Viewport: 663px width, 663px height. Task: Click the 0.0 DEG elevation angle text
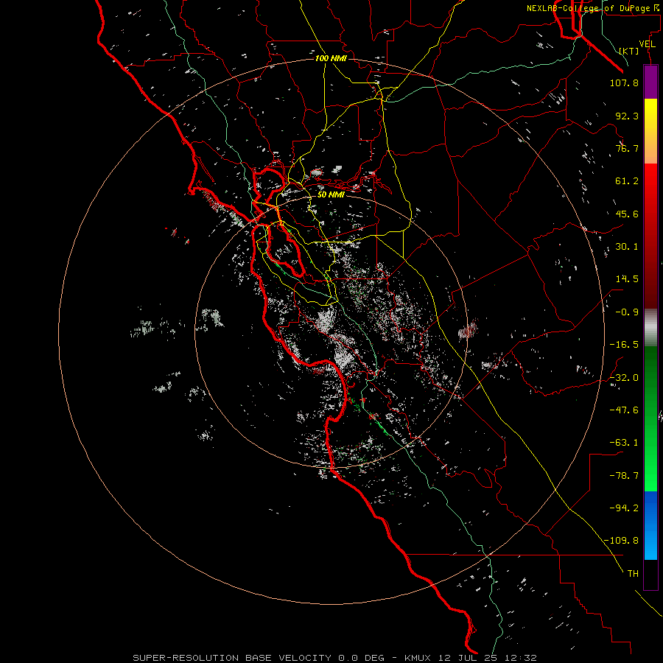pos(361,658)
